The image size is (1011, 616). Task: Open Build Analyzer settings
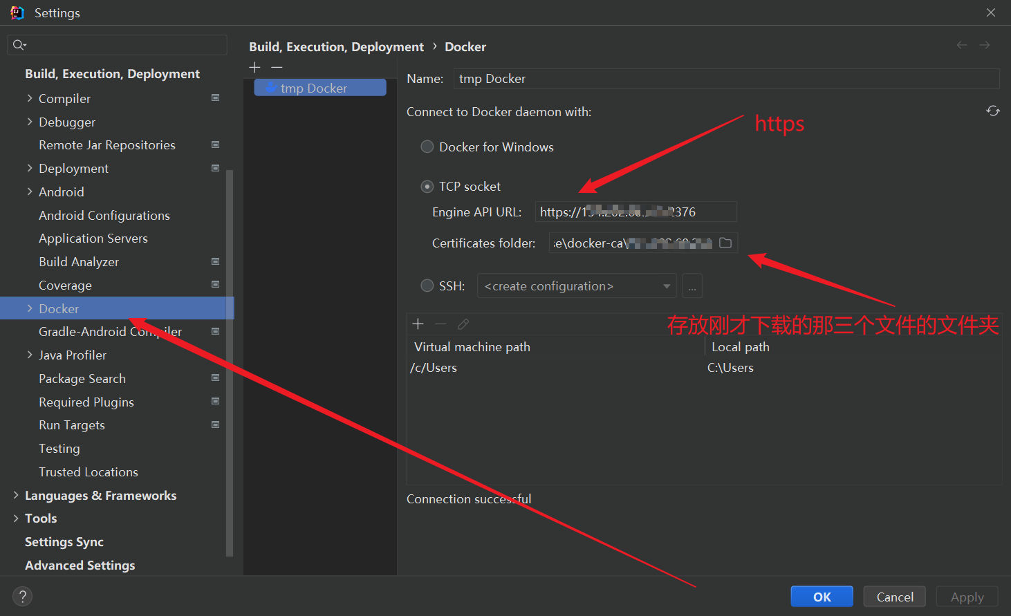coord(79,262)
